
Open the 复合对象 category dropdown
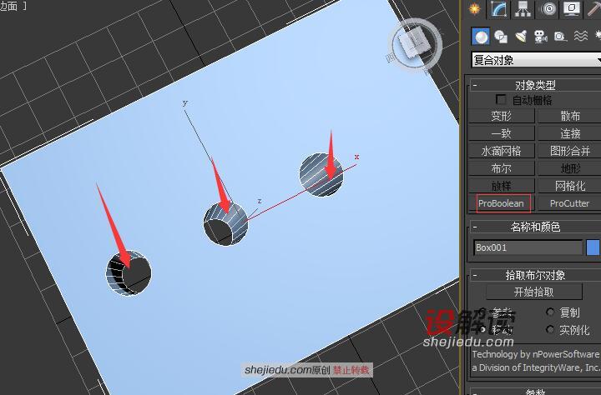pyautogui.click(x=536, y=60)
